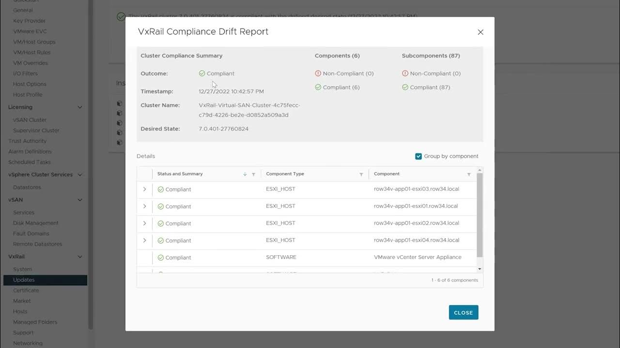
Task: Click the table scrollbar up arrow
Action: click(480, 170)
